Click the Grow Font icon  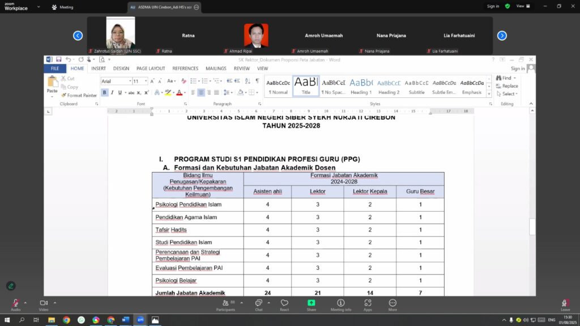152,81
